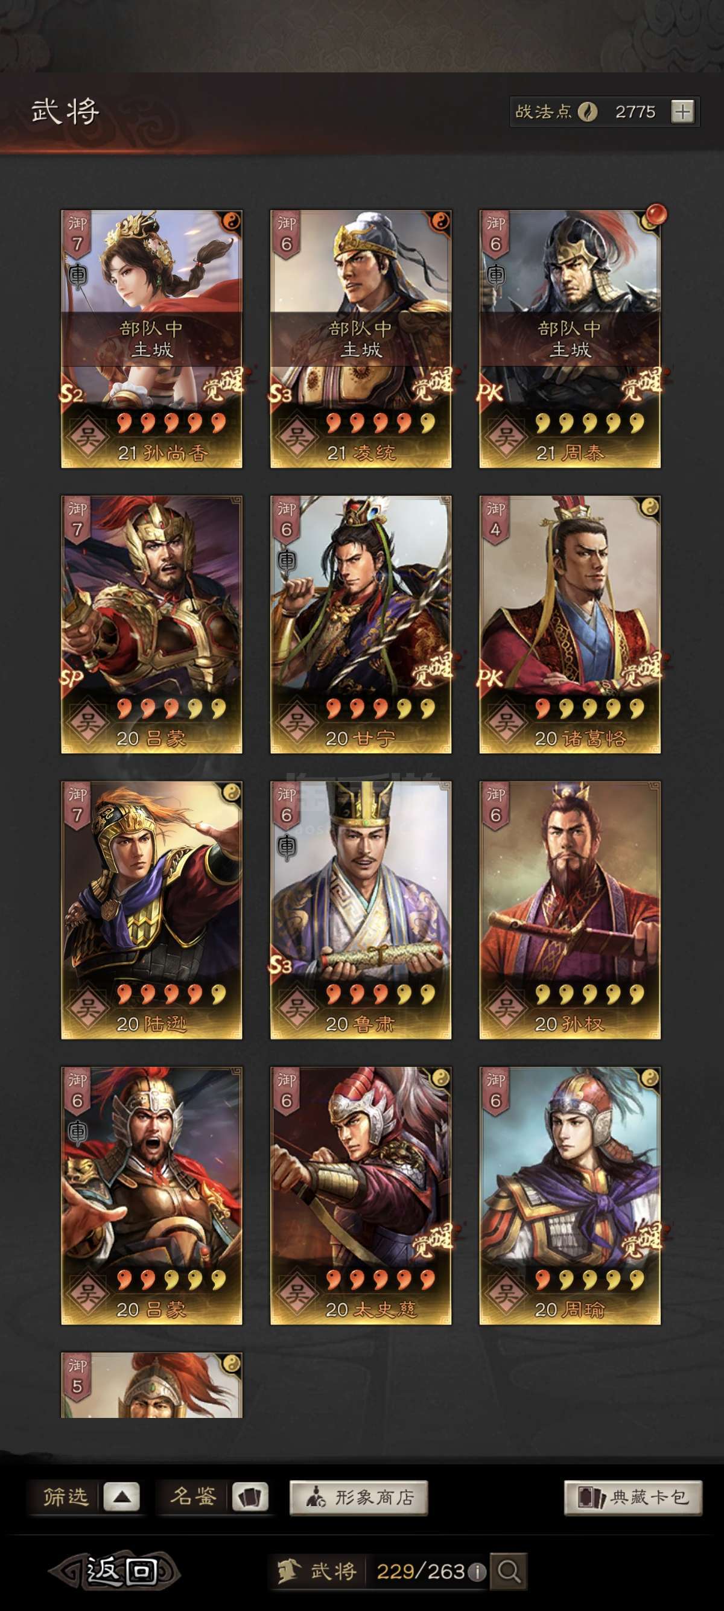This screenshot has height=1611, width=724.
Task: Open the 典藏卡包 collection button
Action: click(x=633, y=1497)
